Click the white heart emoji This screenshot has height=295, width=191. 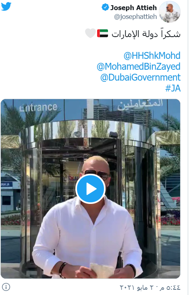(91, 33)
